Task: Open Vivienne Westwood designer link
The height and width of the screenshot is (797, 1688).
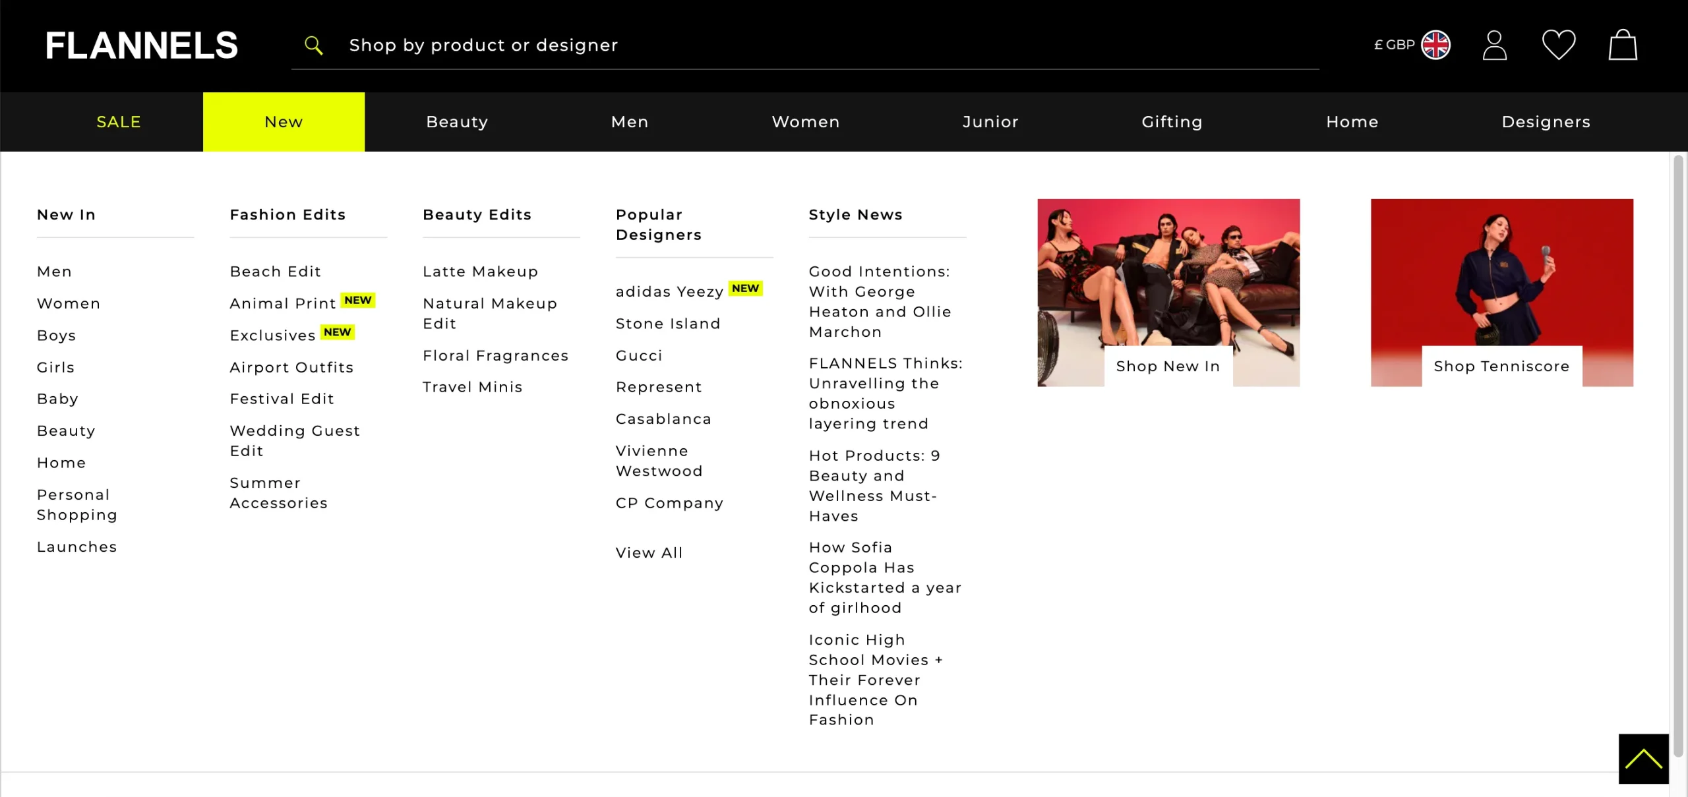Action: 659,461
